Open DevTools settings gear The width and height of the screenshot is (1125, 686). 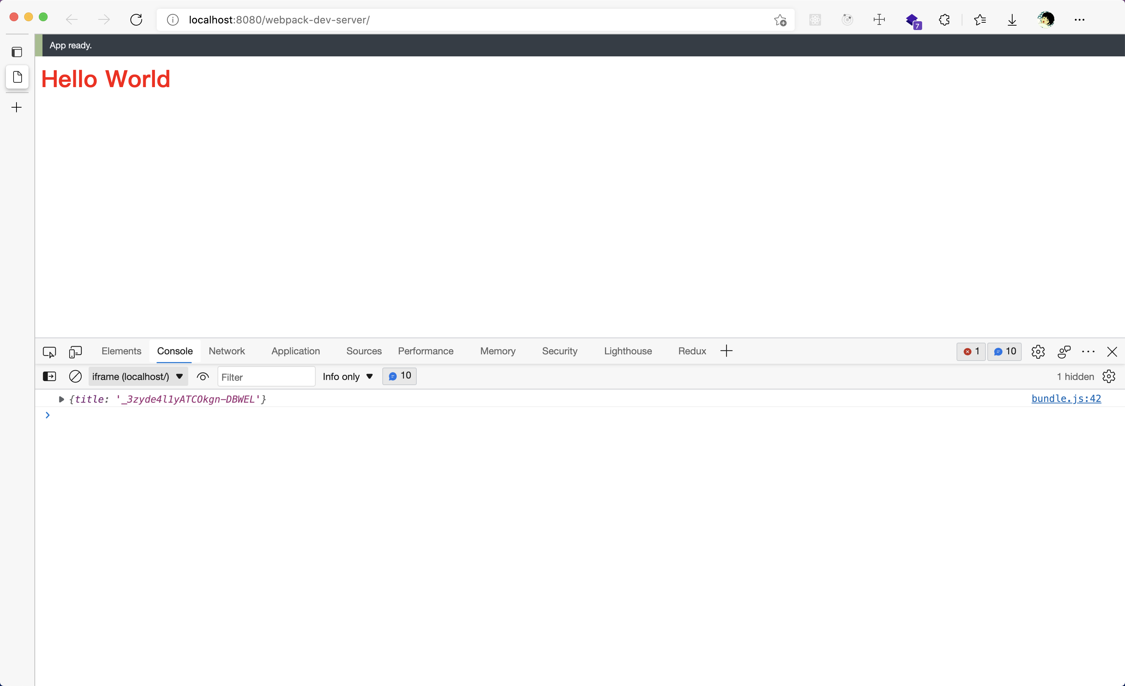[1038, 351]
